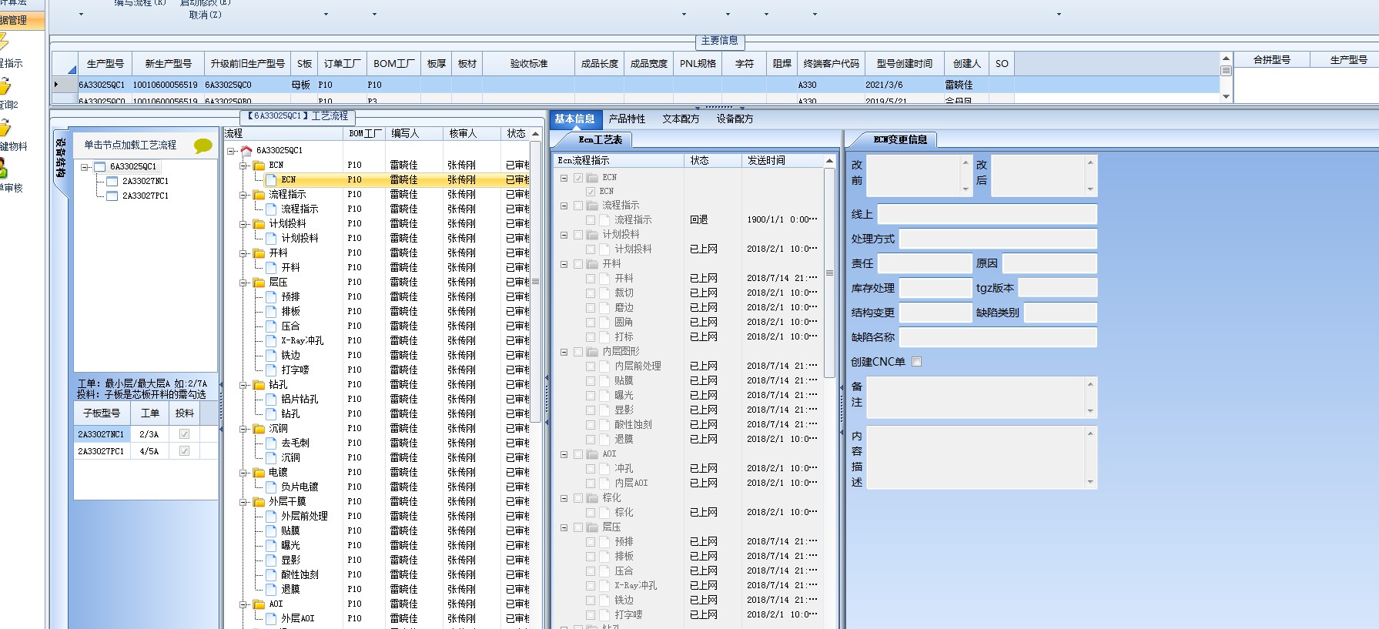The height and width of the screenshot is (629, 1379).
Task: Click the folder icon for 计划投料 group
Action: [259, 223]
